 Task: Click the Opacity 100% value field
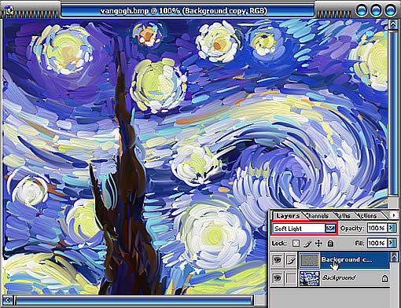point(377,228)
